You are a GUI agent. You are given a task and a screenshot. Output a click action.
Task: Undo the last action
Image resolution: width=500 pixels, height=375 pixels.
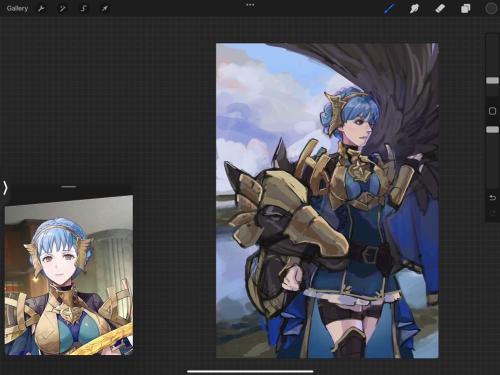coord(492,197)
